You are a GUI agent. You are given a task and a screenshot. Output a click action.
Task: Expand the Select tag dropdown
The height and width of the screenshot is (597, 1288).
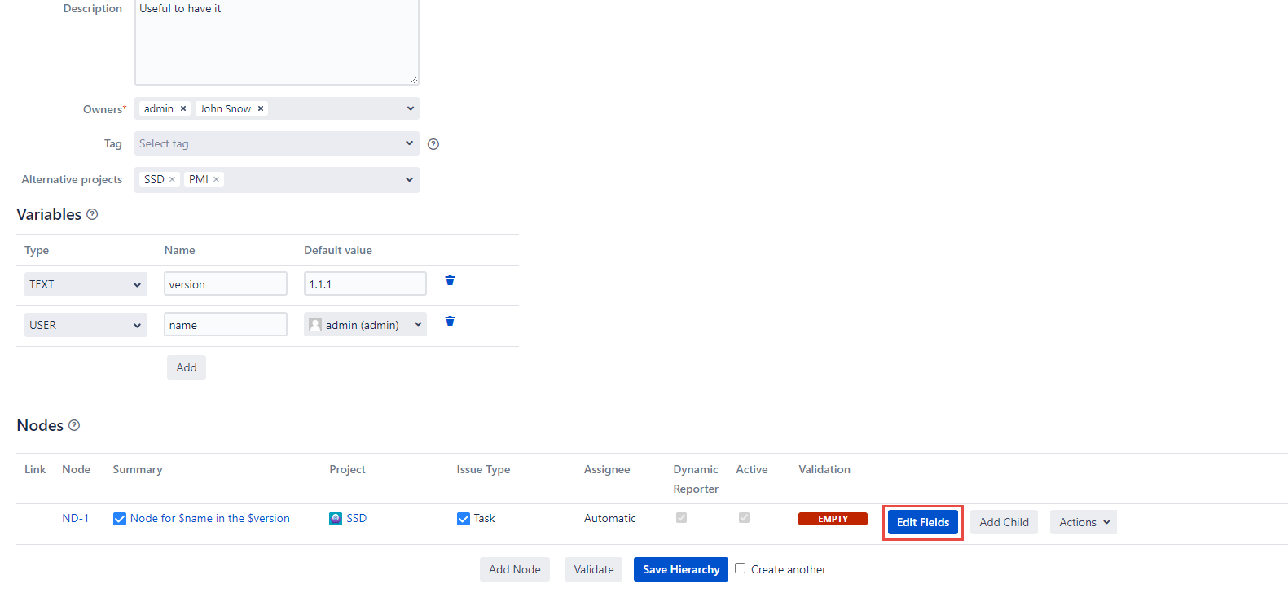[276, 143]
